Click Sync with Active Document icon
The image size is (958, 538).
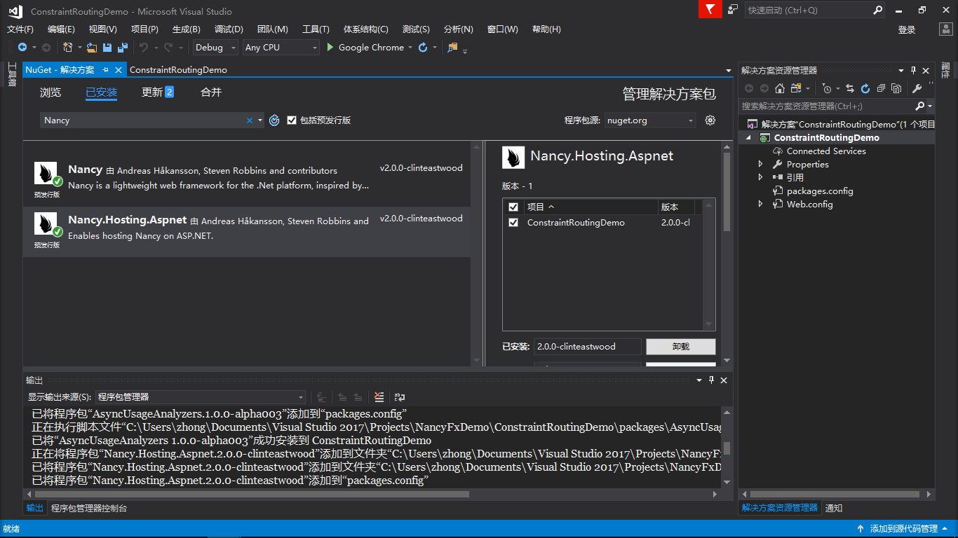point(850,88)
